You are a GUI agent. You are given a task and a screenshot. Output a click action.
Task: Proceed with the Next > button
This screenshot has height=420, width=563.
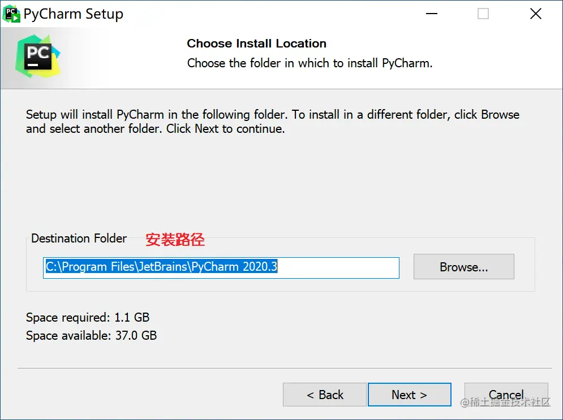(409, 395)
